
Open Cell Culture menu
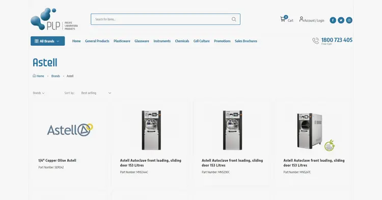pyautogui.click(x=202, y=41)
